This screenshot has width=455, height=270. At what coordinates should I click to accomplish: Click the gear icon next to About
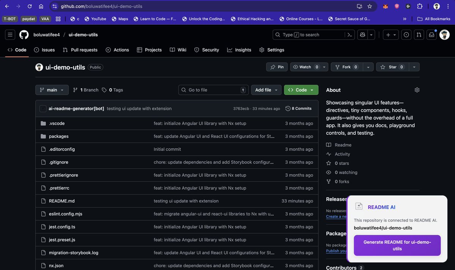pyautogui.click(x=417, y=90)
